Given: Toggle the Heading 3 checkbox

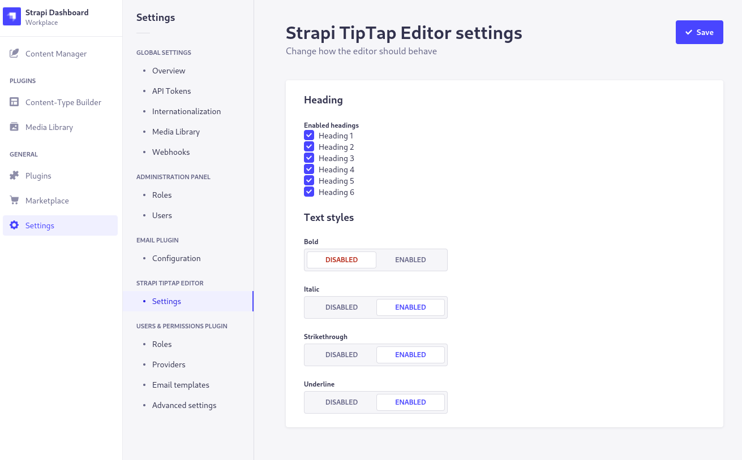Looking at the screenshot, I should (309, 158).
